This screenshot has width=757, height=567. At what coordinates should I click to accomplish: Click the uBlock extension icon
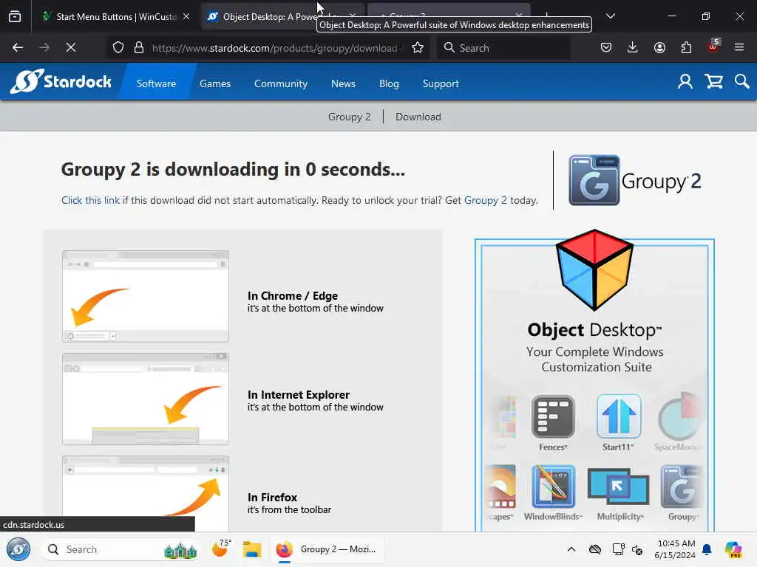pos(713,47)
